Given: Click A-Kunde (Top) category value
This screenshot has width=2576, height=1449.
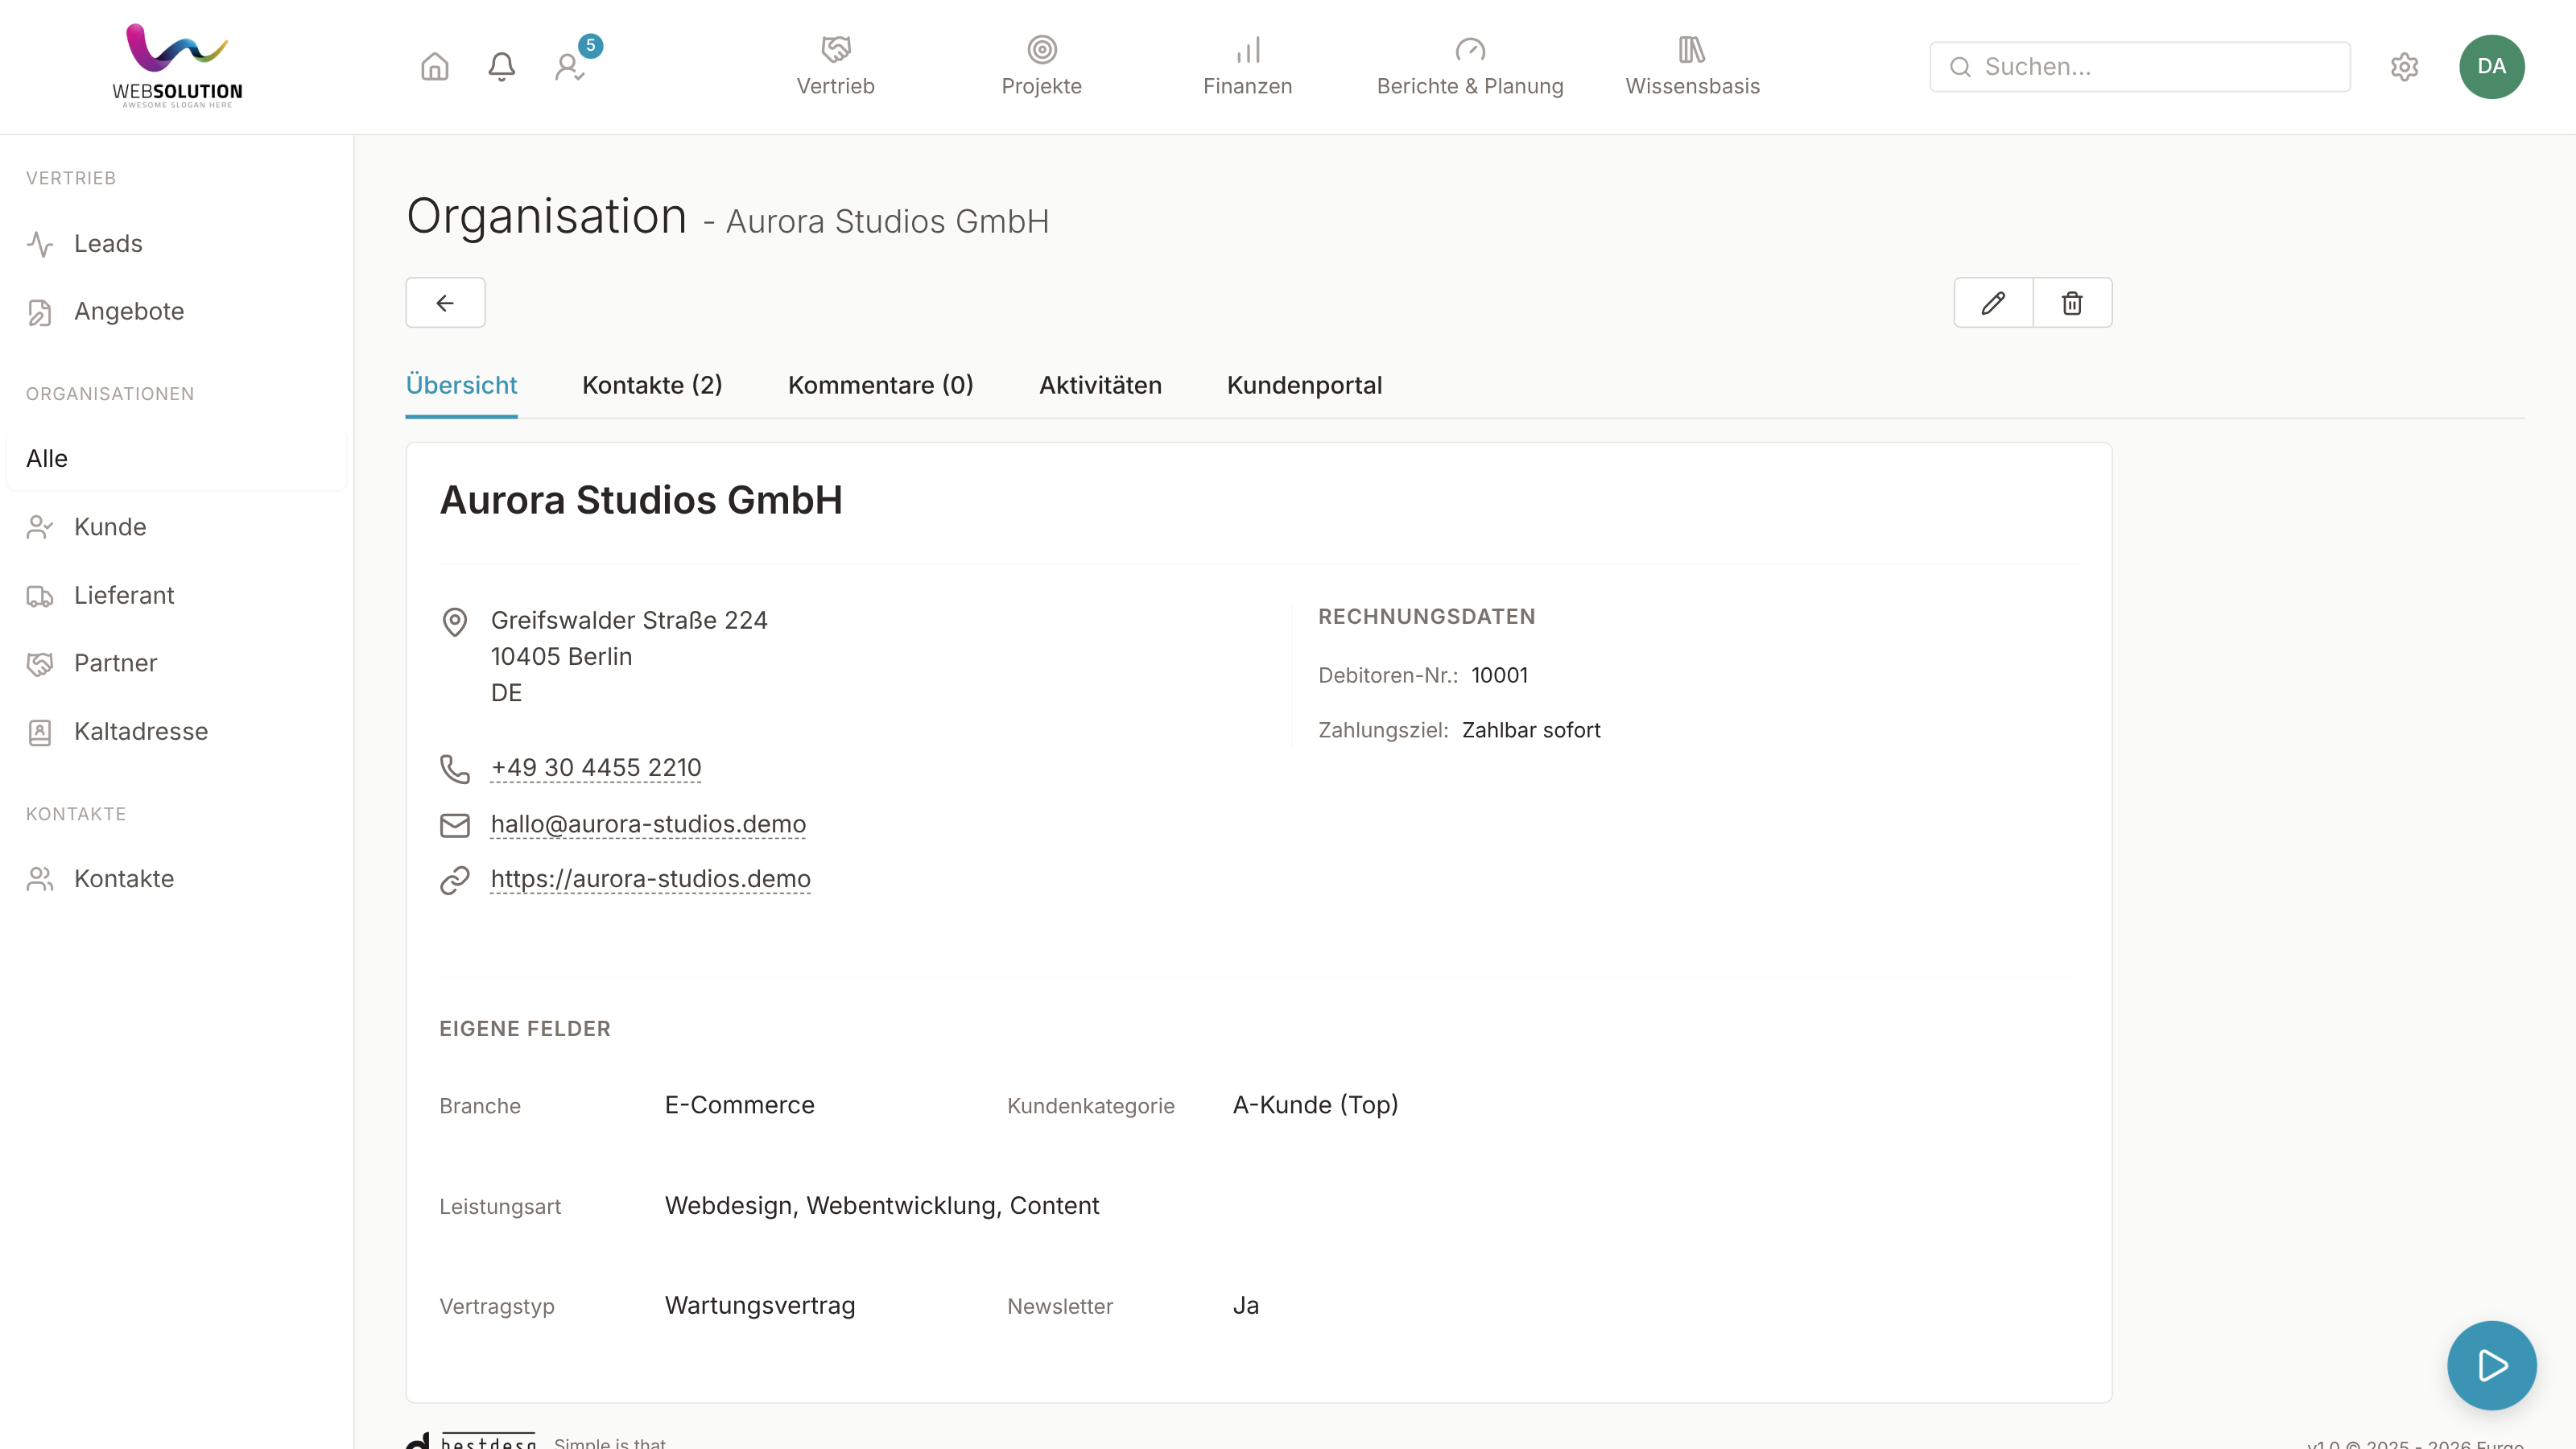Looking at the screenshot, I should [x=1315, y=1105].
